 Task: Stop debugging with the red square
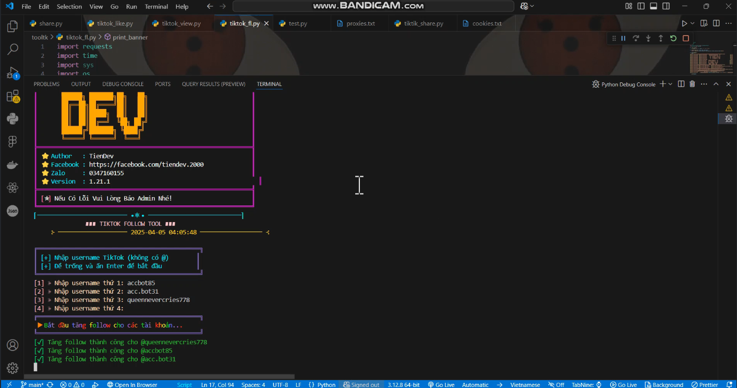click(x=685, y=38)
